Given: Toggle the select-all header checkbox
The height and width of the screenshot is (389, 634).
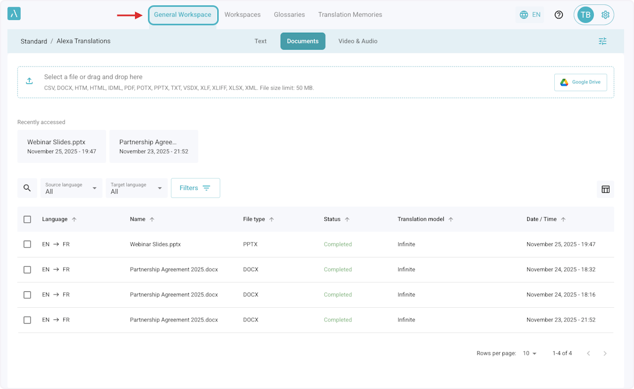Looking at the screenshot, I should pyautogui.click(x=27, y=220).
